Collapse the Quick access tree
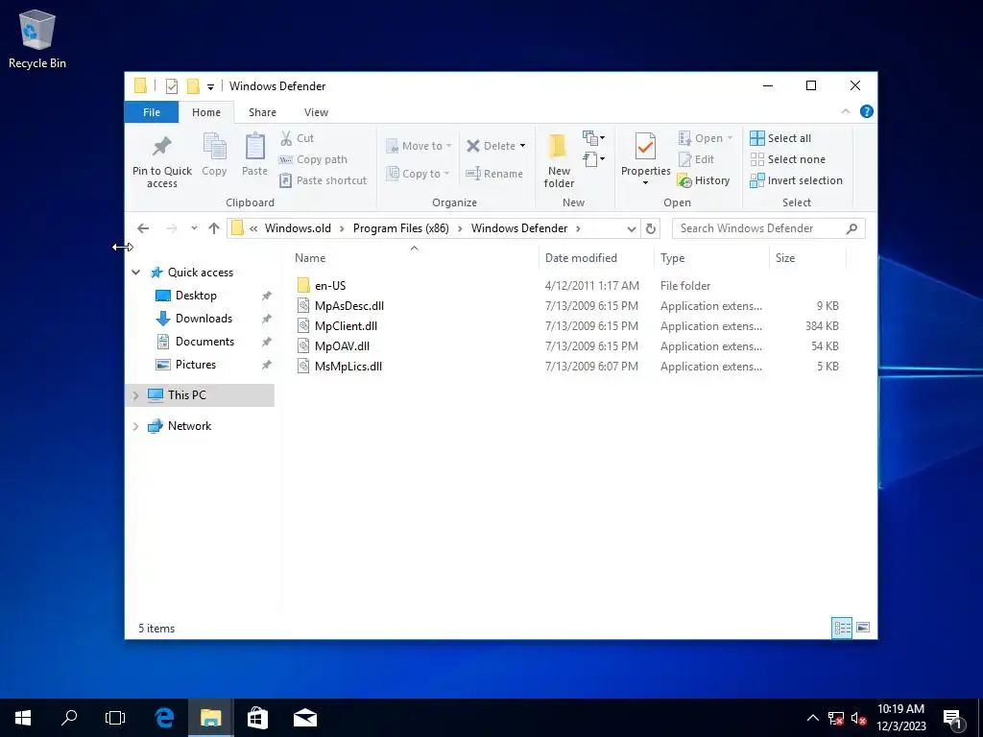The image size is (983, 737). click(135, 272)
